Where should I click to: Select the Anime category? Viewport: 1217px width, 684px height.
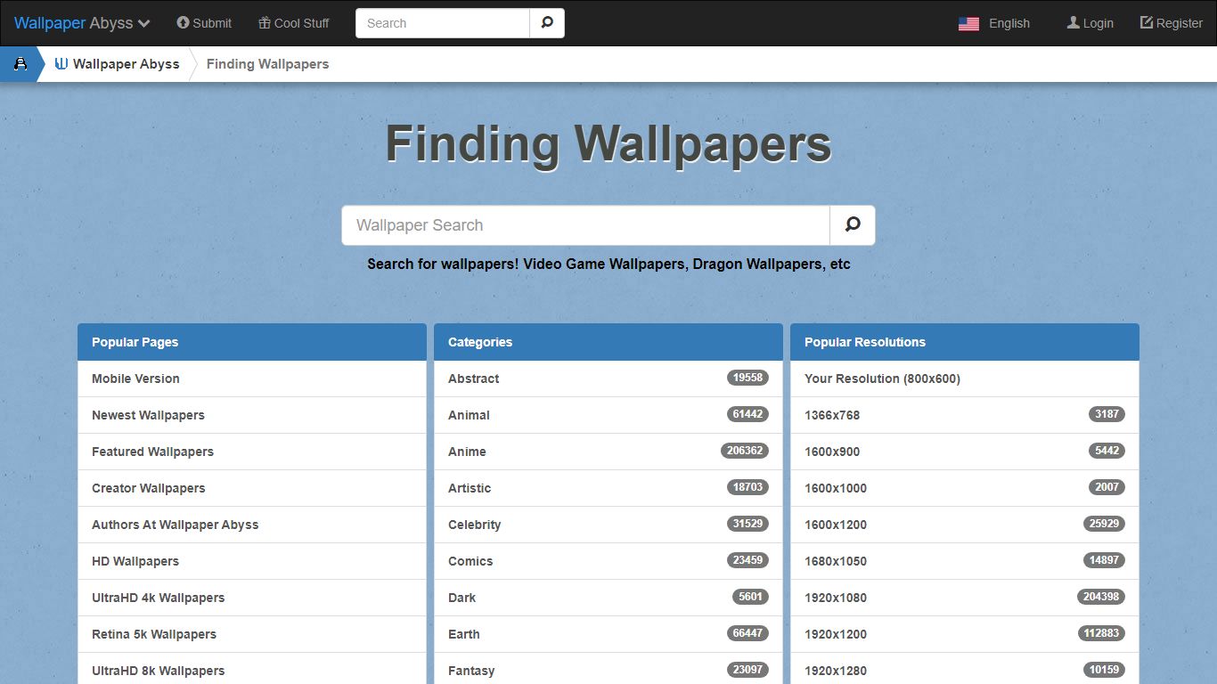608,452
